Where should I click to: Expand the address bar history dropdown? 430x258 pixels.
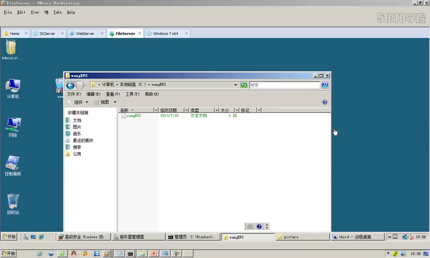[x=235, y=85]
